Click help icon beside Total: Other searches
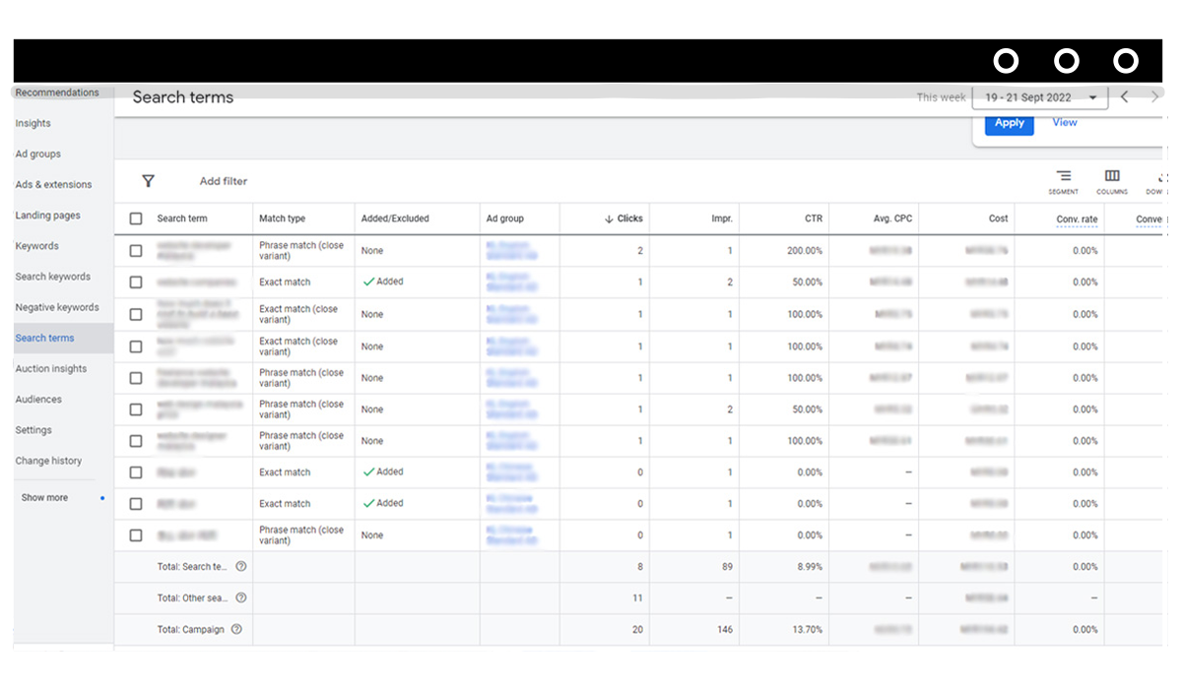This screenshot has height=689, width=1182. 241,597
